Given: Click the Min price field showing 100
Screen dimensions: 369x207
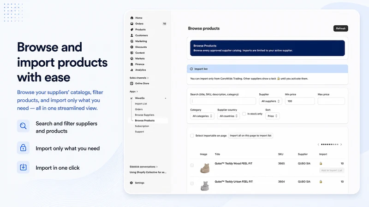Looking at the screenshot, I should point(299,101).
